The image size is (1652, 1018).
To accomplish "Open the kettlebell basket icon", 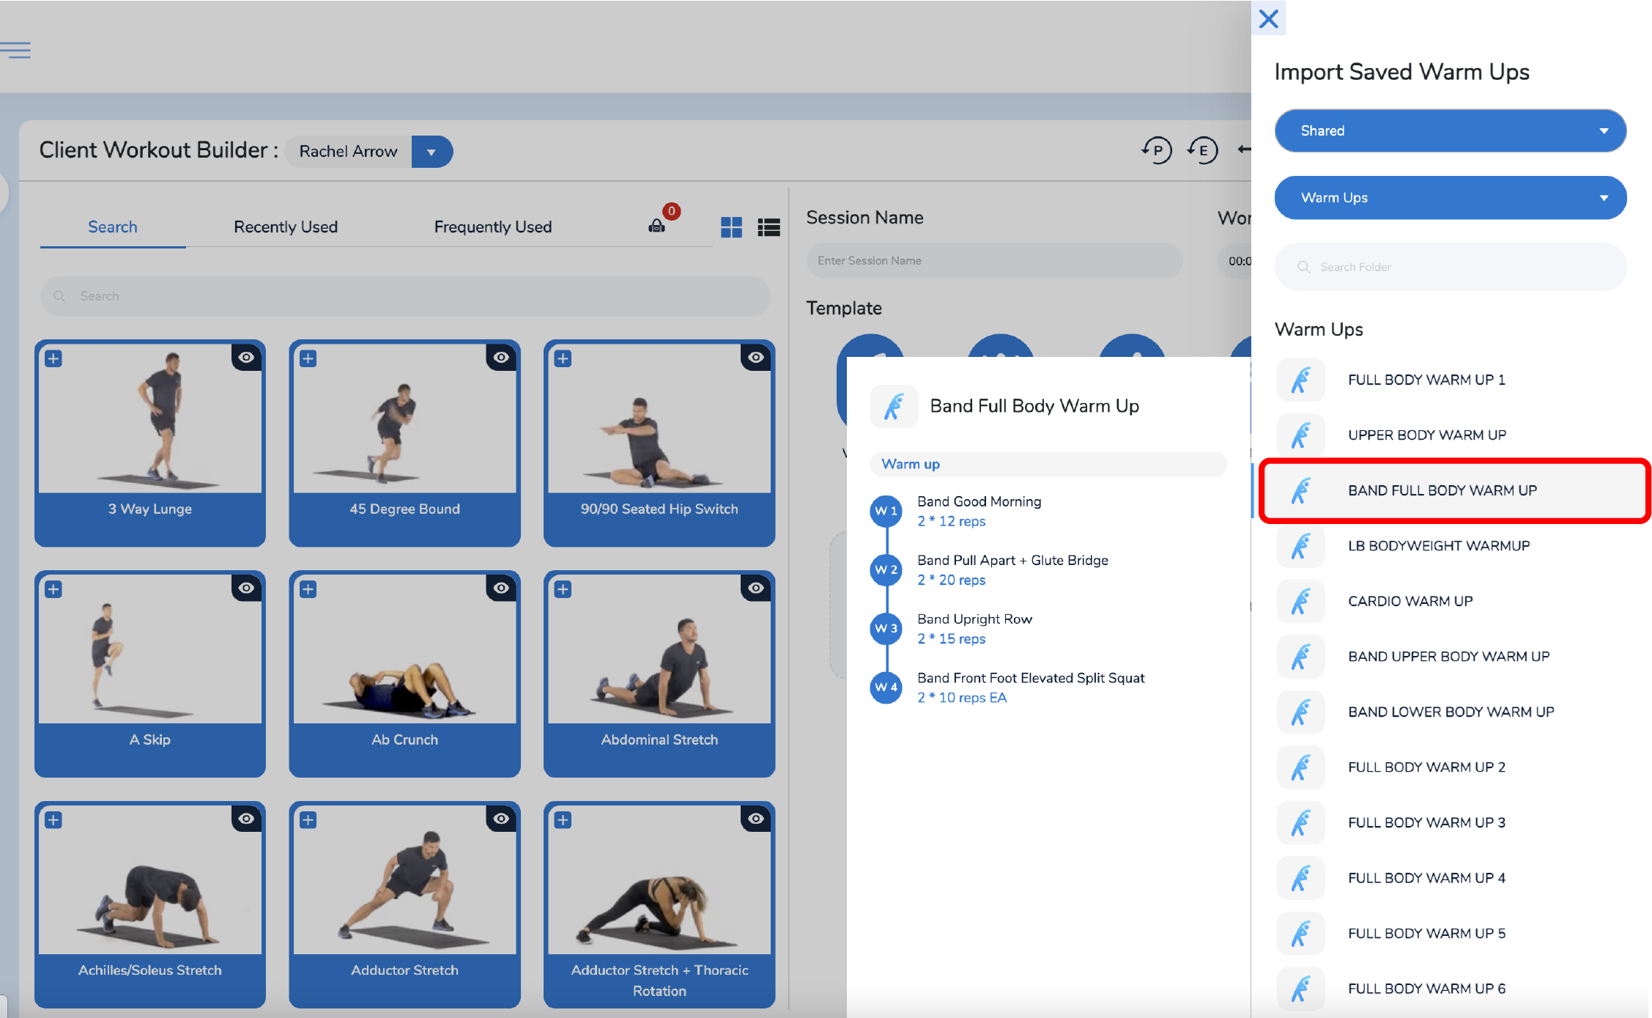I will coord(657,226).
